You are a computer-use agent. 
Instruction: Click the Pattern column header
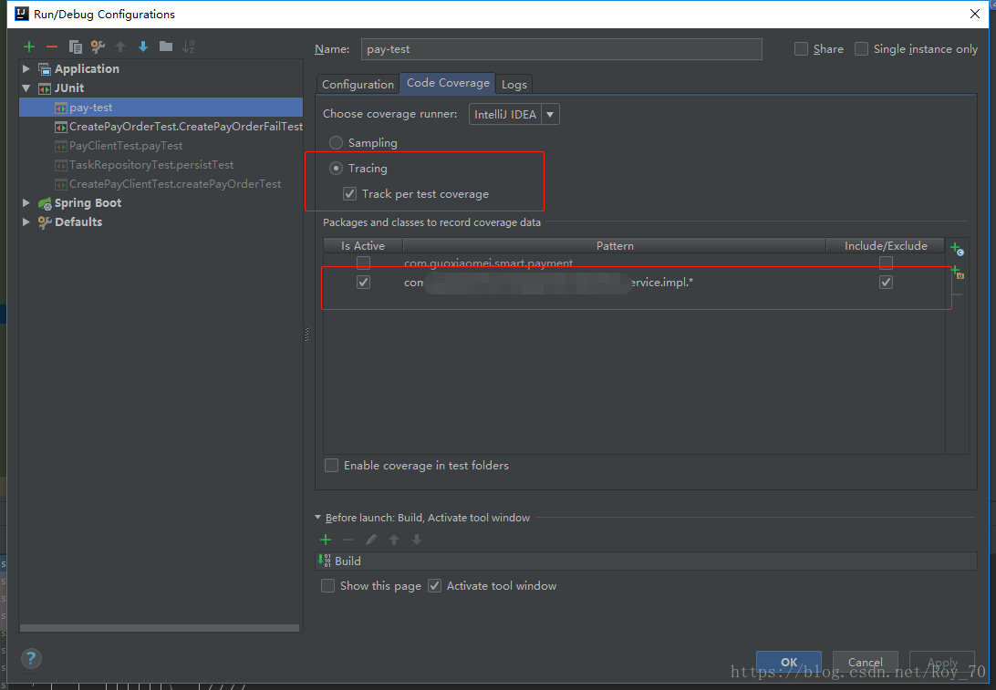click(614, 246)
